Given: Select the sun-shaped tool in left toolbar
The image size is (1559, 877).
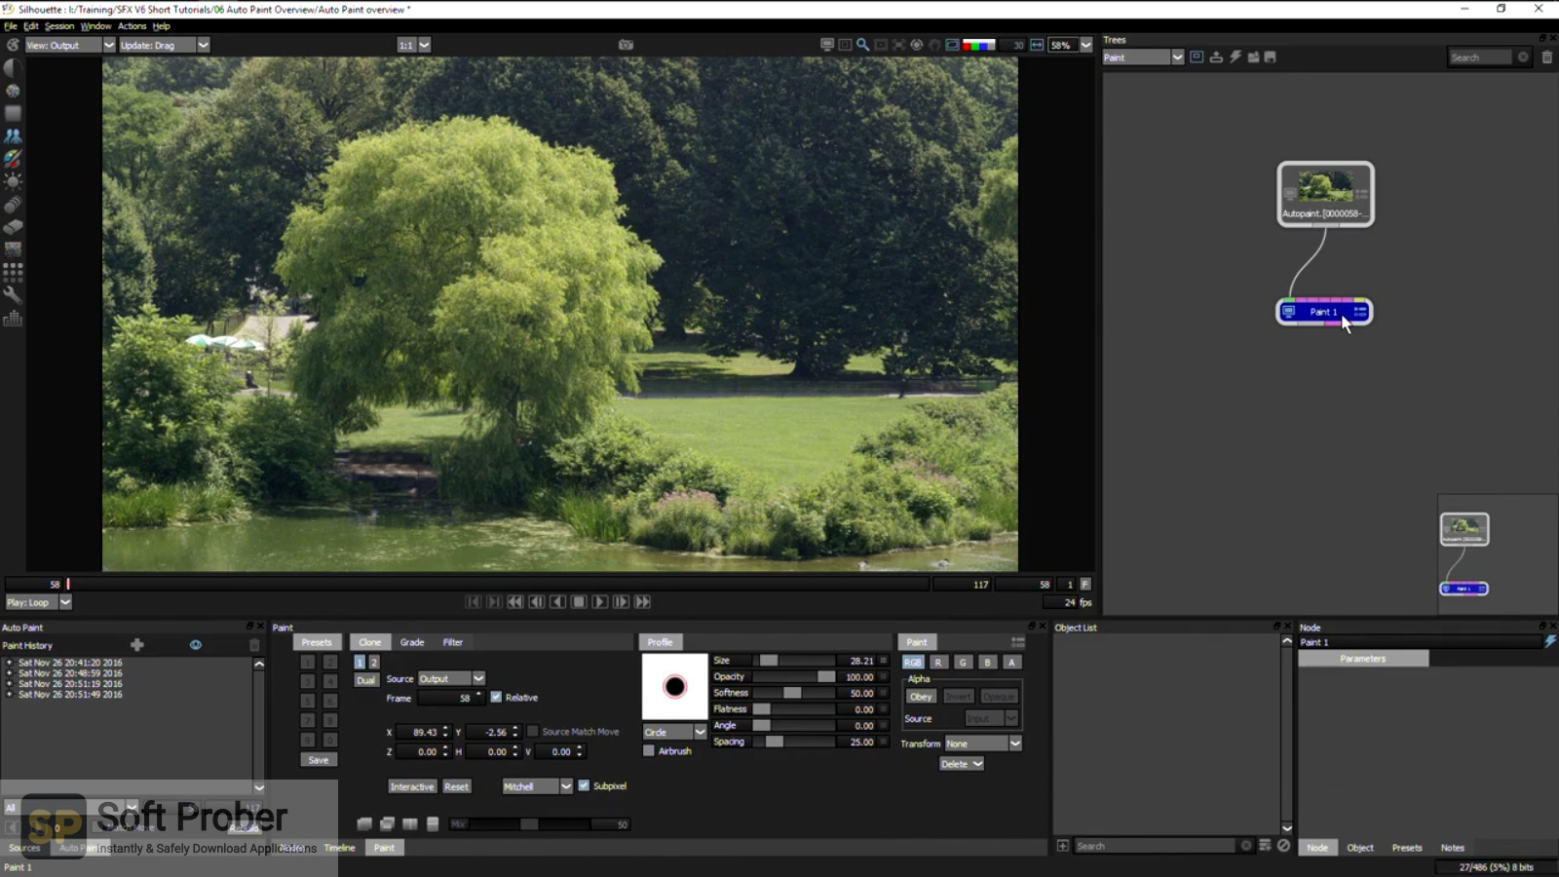Looking at the screenshot, I should pos(13,181).
